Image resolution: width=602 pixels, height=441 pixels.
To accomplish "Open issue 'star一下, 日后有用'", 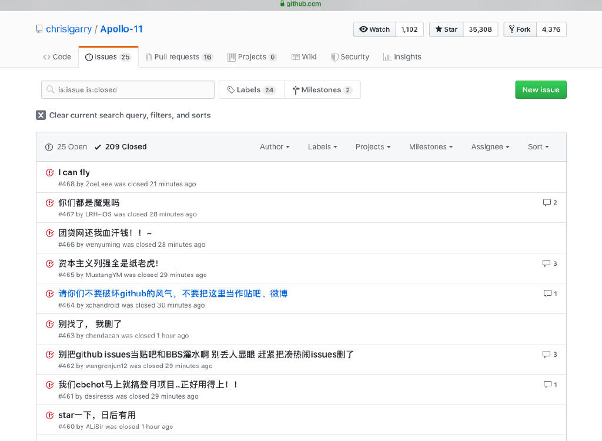I will [x=97, y=415].
